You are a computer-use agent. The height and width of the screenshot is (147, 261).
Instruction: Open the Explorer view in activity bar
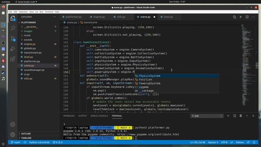(x=13, y=18)
